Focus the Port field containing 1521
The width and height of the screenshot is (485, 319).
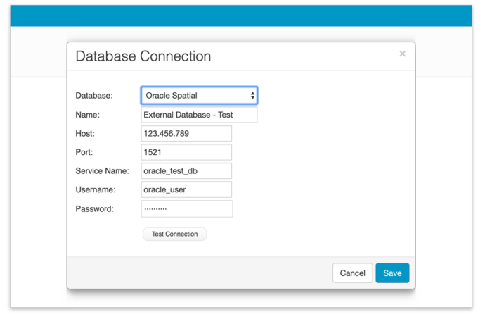(186, 152)
